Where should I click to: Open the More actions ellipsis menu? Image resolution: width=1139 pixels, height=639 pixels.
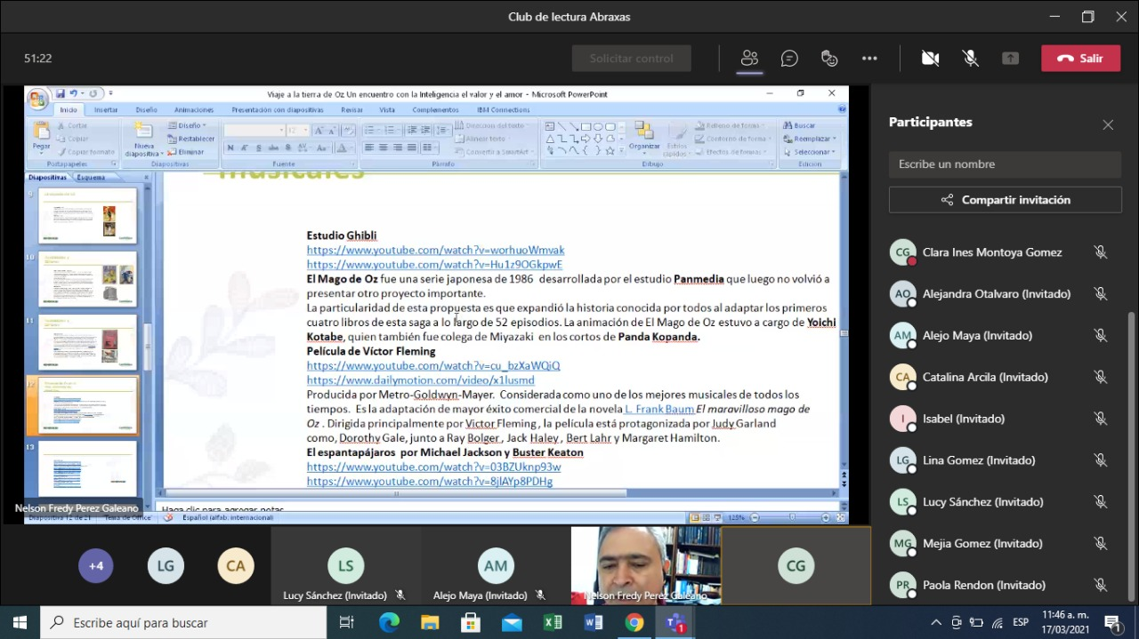869,59
